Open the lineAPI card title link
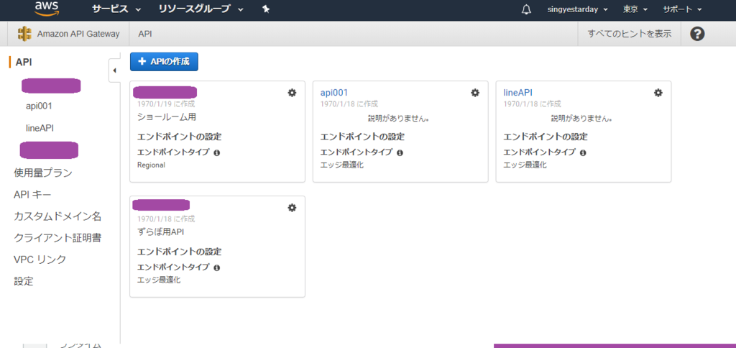 pyautogui.click(x=517, y=93)
